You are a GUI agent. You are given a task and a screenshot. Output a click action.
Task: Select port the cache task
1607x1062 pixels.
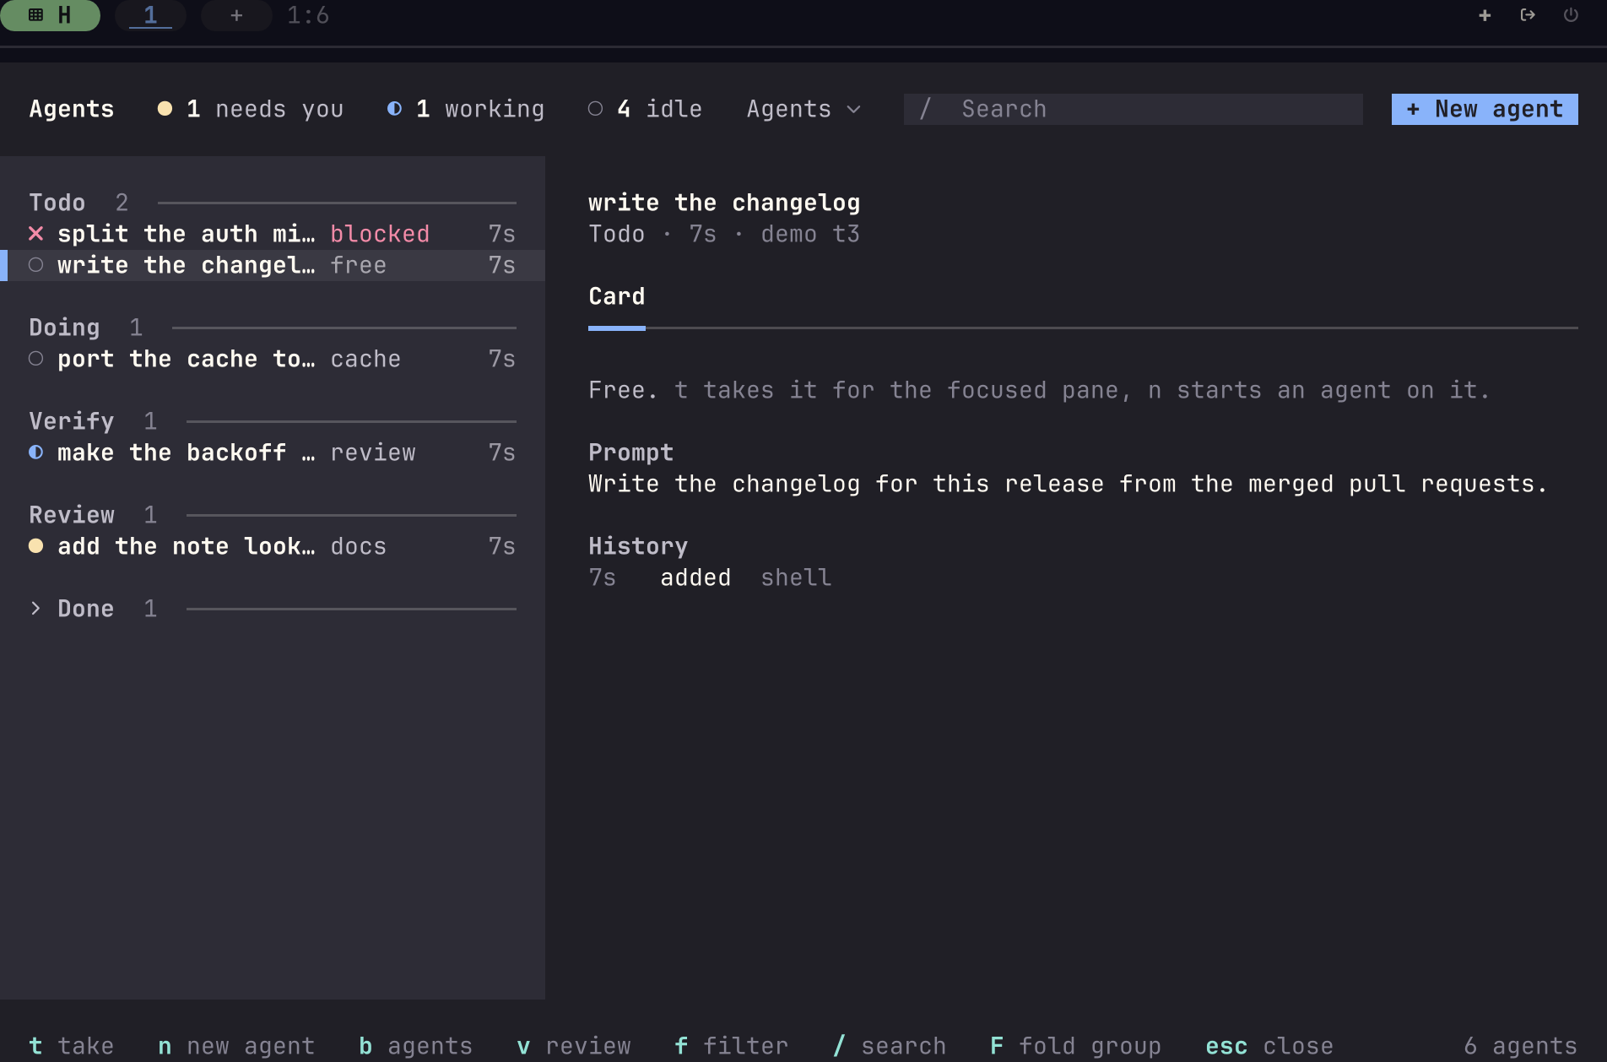[273, 359]
